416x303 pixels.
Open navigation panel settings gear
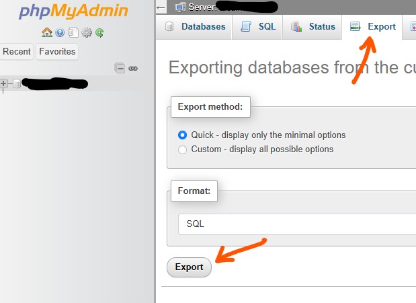click(x=86, y=32)
